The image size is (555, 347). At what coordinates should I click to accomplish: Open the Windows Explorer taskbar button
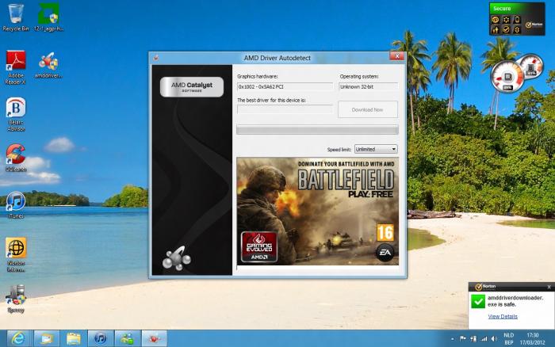[x=46, y=338]
